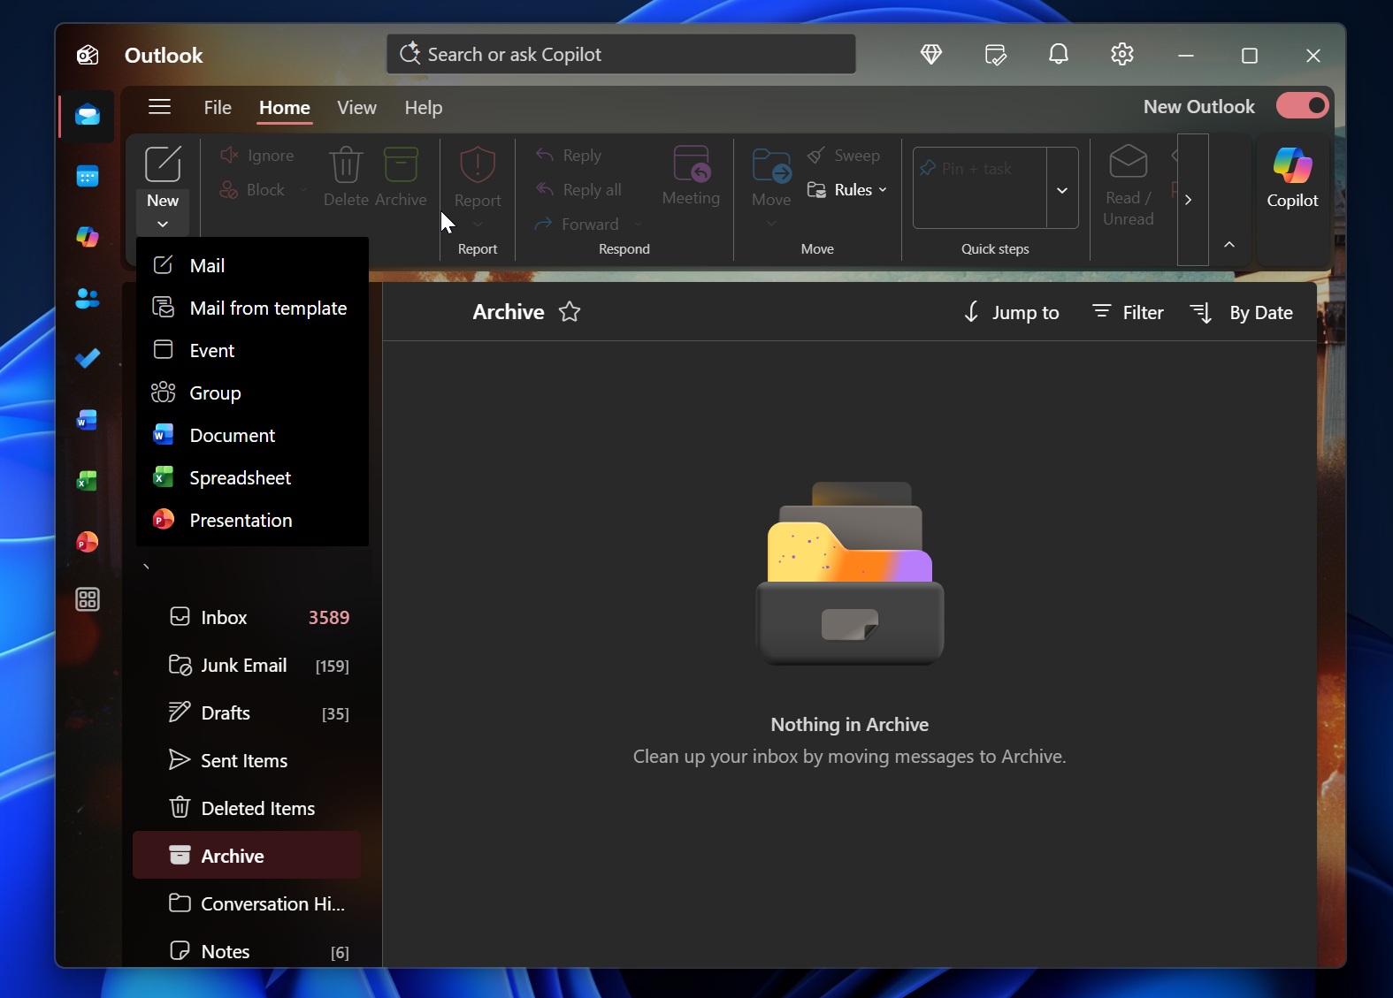Viewport: 1393px width, 998px height.
Task: Click the Delete trash icon in ribbon
Action: [346, 165]
